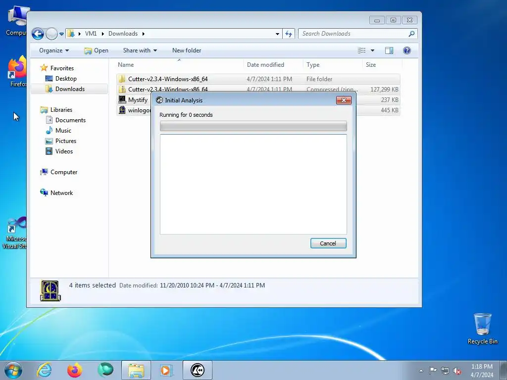This screenshot has height=380, width=507.
Task: Expand the view options dropdown arrow
Action: (372, 50)
